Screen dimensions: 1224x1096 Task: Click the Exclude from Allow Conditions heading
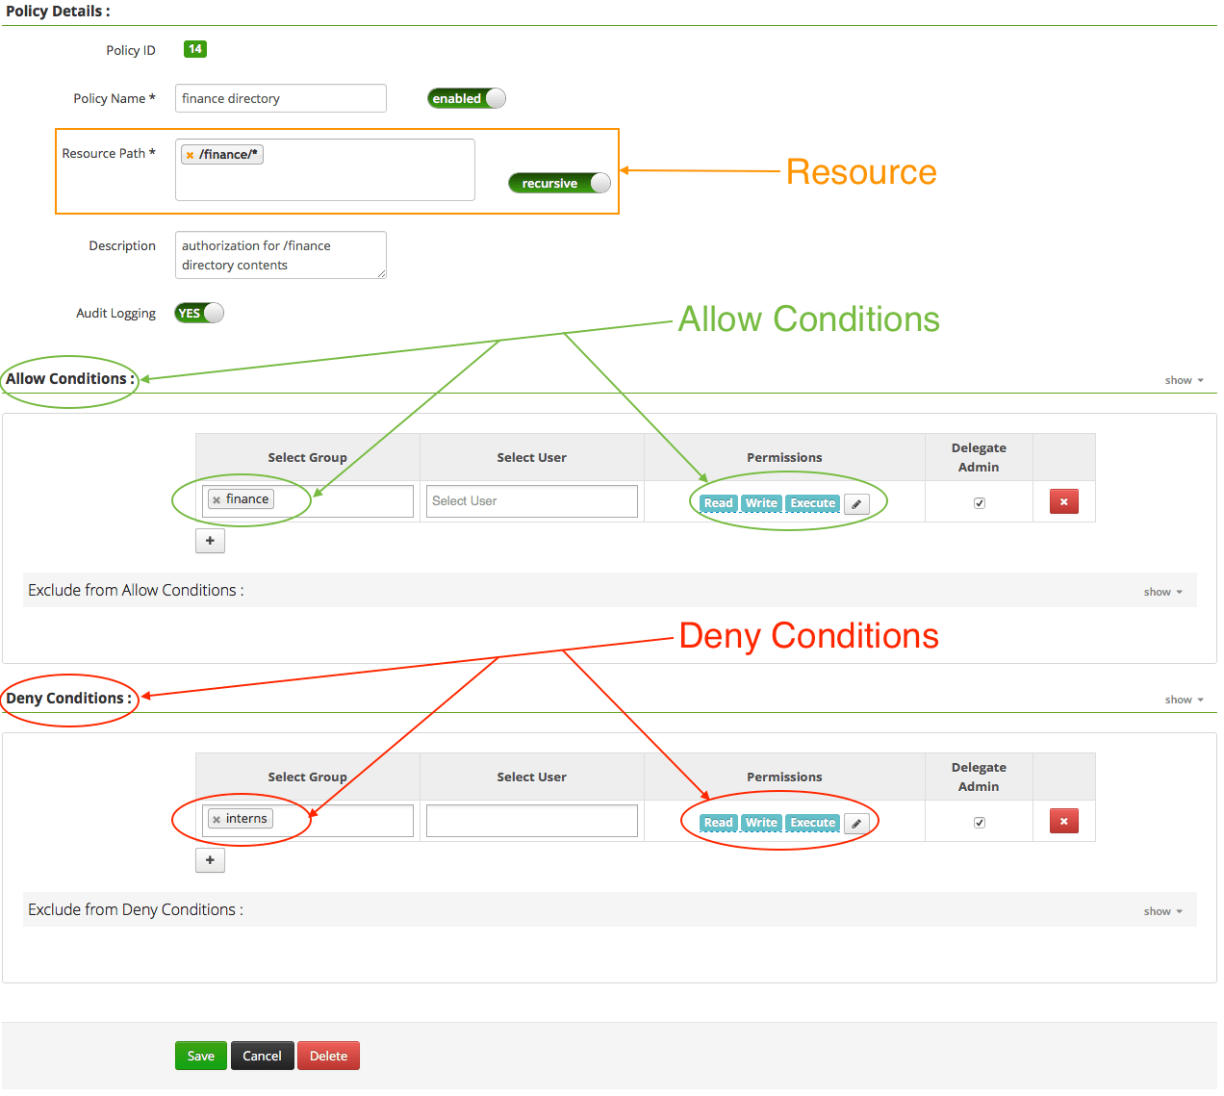point(136,590)
